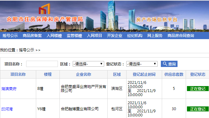Click the 登记起止时间 column header
The width and height of the screenshot is (209, 118).
[144, 74]
